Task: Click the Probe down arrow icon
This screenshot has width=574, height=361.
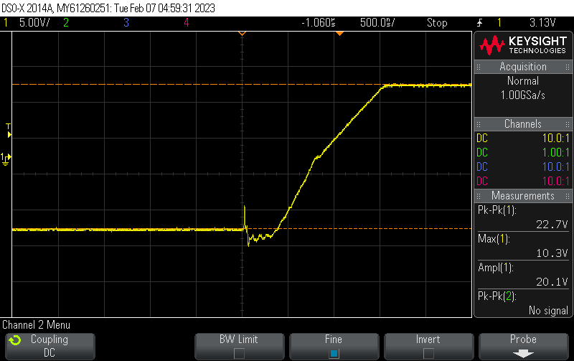Action: click(x=523, y=353)
